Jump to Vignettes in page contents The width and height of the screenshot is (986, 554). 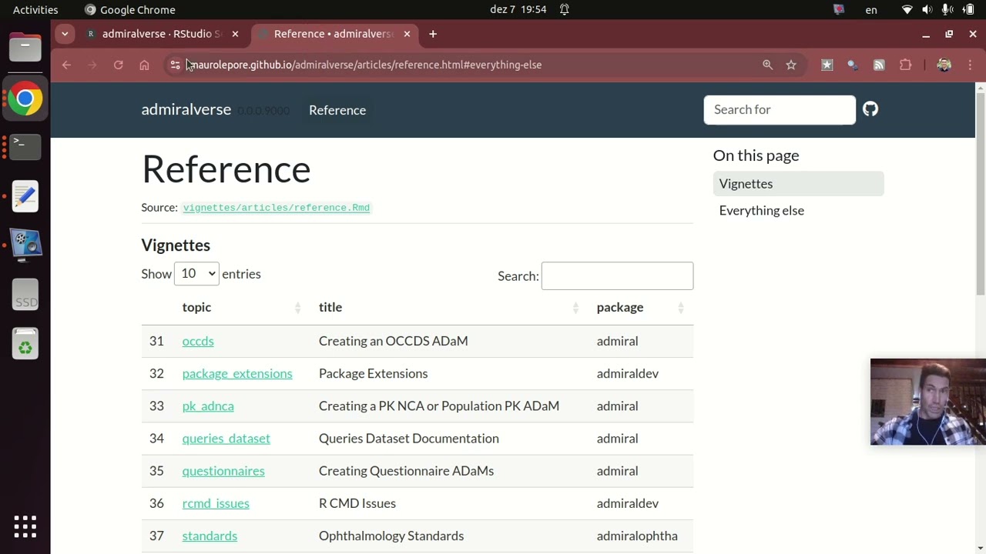pyautogui.click(x=798, y=184)
